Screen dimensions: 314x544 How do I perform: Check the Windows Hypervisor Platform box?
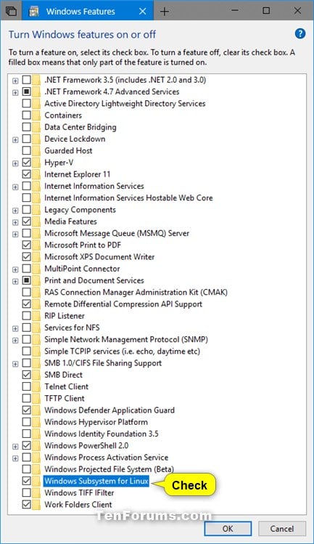pyautogui.click(x=26, y=422)
